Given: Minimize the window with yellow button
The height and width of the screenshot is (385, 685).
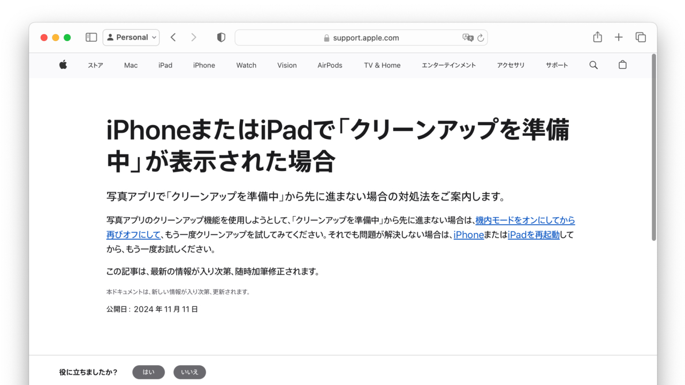Looking at the screenshot, I should click(x=56, y=37).
